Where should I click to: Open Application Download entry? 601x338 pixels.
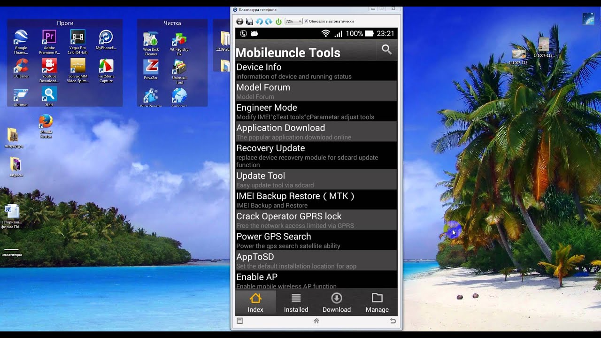tap(316, 131)
